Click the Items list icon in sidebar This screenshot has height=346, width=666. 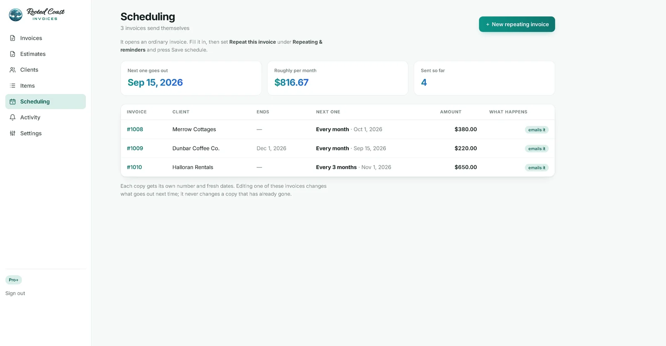tap(12, 86)
